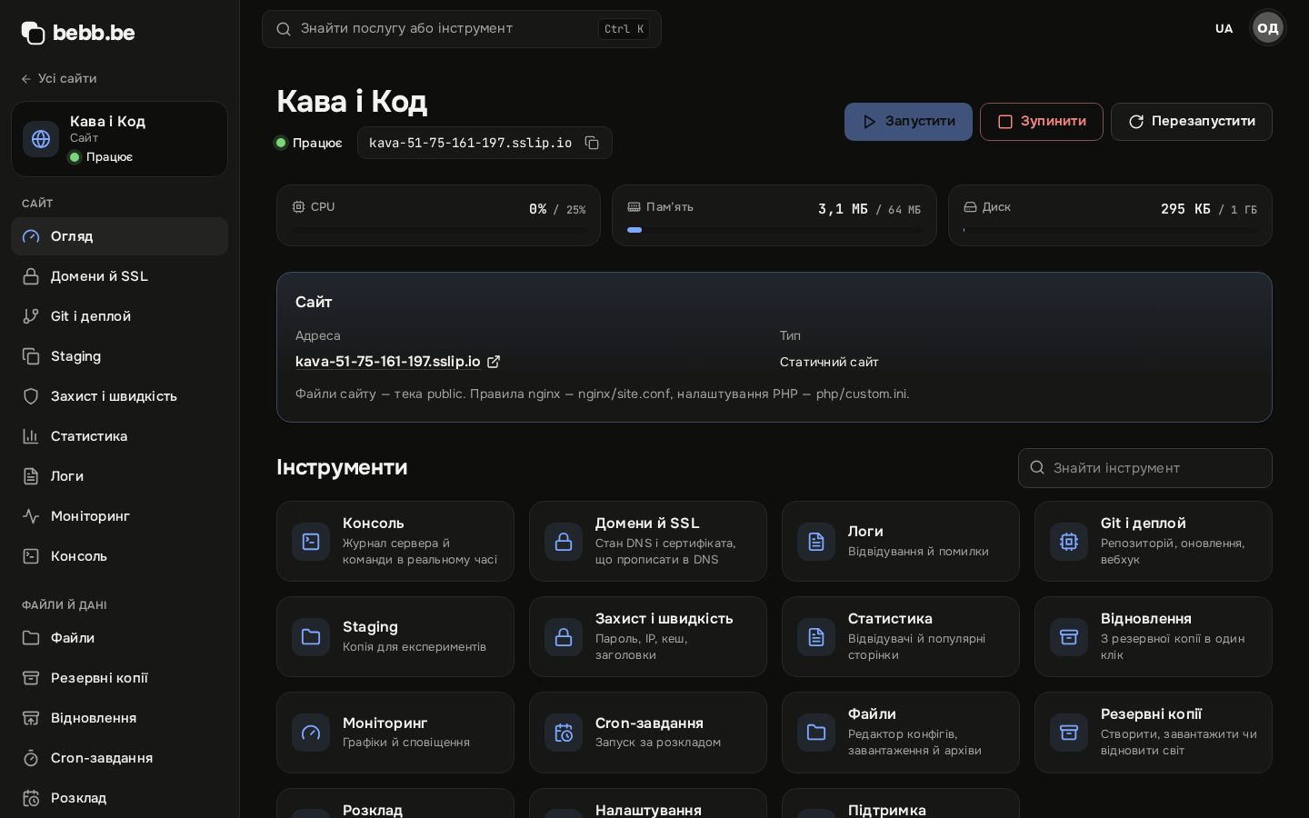This screenshot has height=818, width=1309.
Task: Click the Статичний сайт type value
Action: click(x=829, y=362)
